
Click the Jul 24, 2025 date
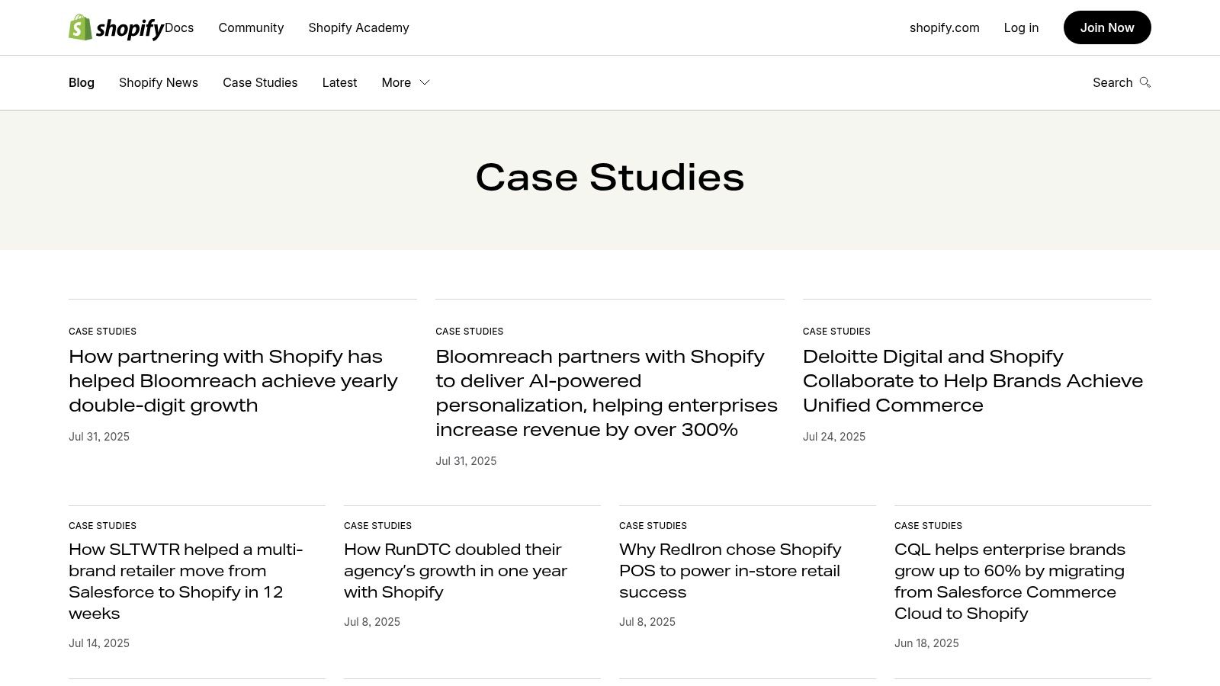coord(834,437)
